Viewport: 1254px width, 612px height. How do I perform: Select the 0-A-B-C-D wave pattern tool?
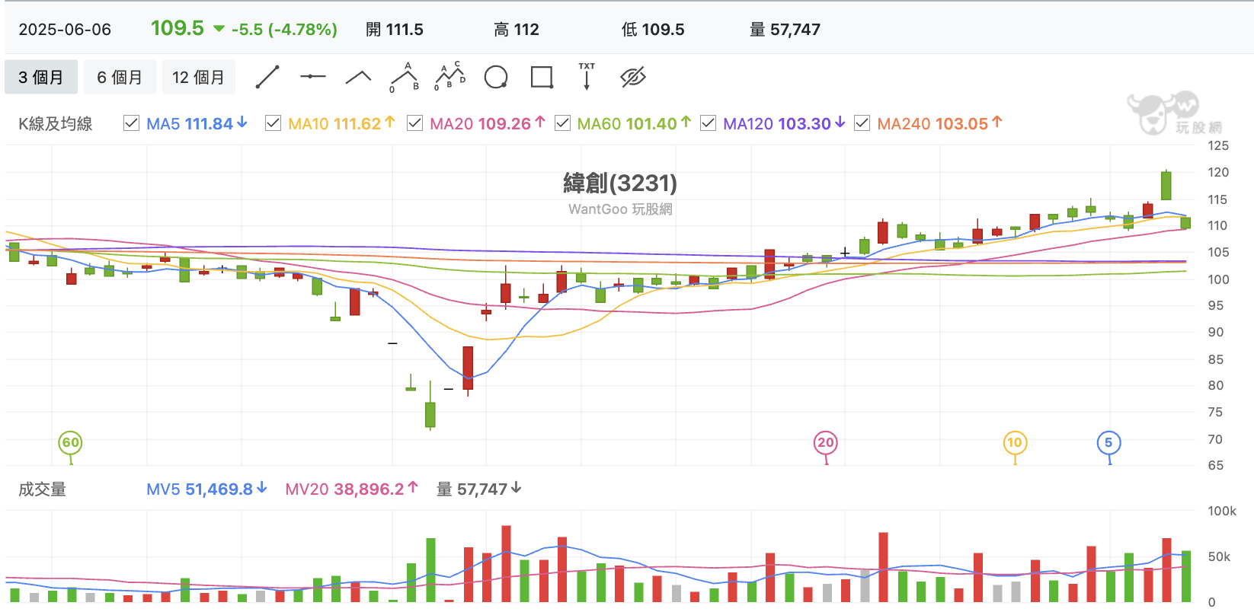(x=450, y=76)
